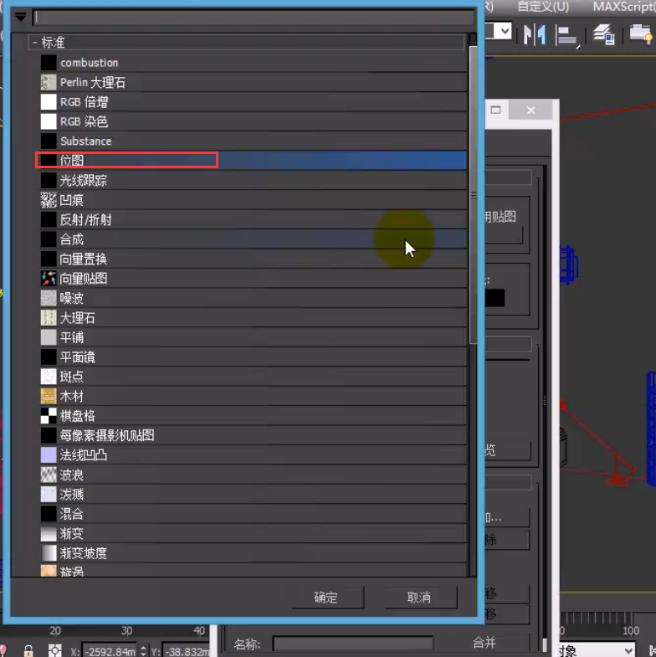Image resolution: width=656 pixels, height=657 pixels.
Task: Click the 取消 button
Action: coord(419,598)
